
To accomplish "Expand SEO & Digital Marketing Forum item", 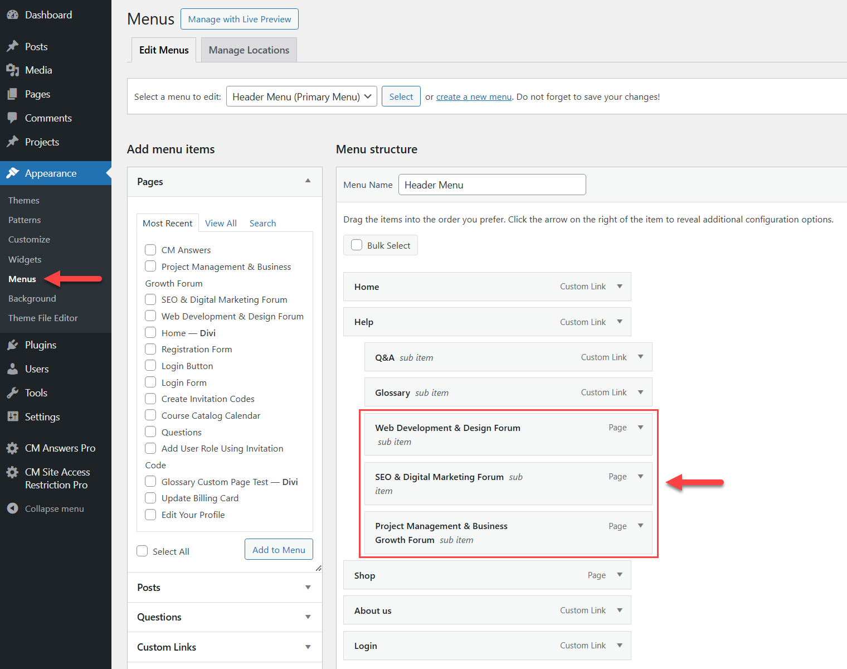I will coord(641,477).
